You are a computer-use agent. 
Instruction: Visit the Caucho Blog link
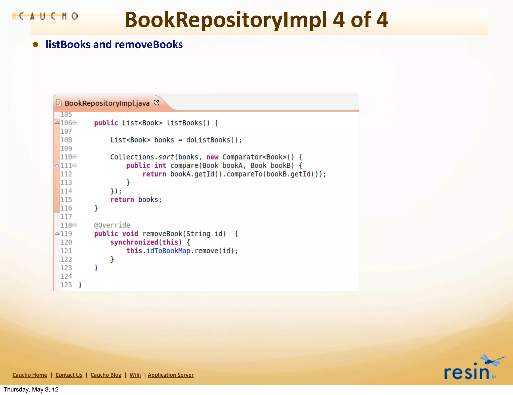pyautogui.click(x=106, y=375)
